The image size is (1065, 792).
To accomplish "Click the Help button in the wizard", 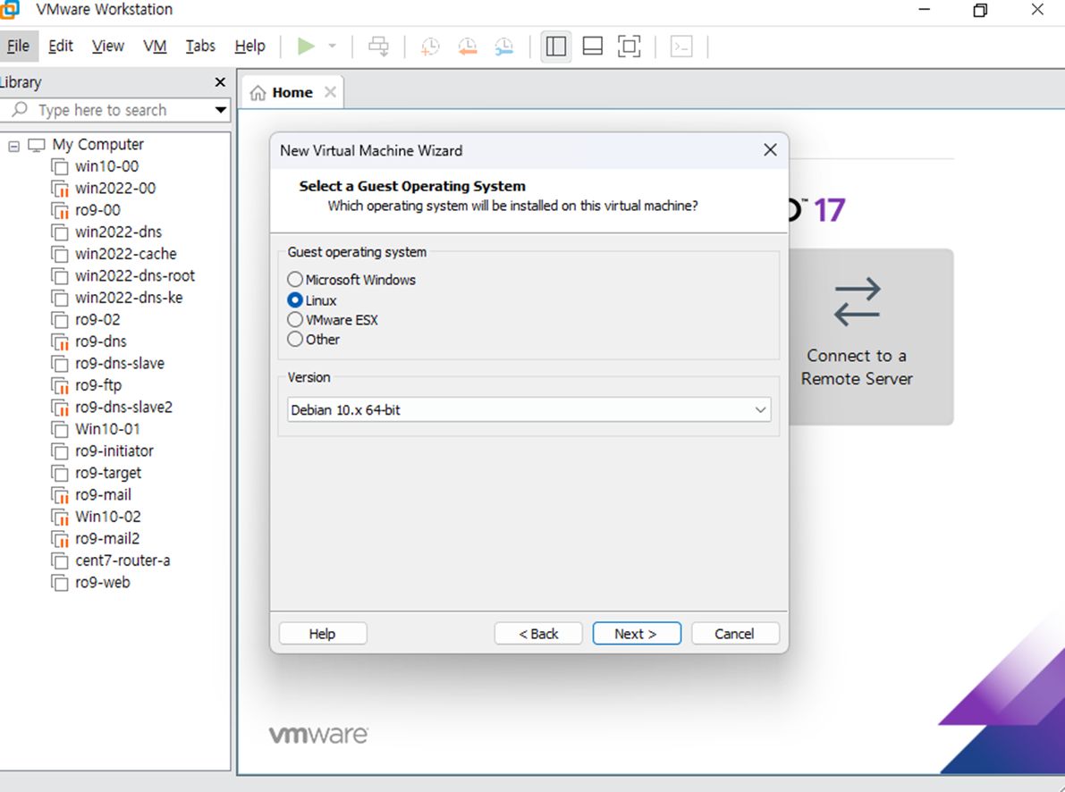I will click(x=323, y=633).
